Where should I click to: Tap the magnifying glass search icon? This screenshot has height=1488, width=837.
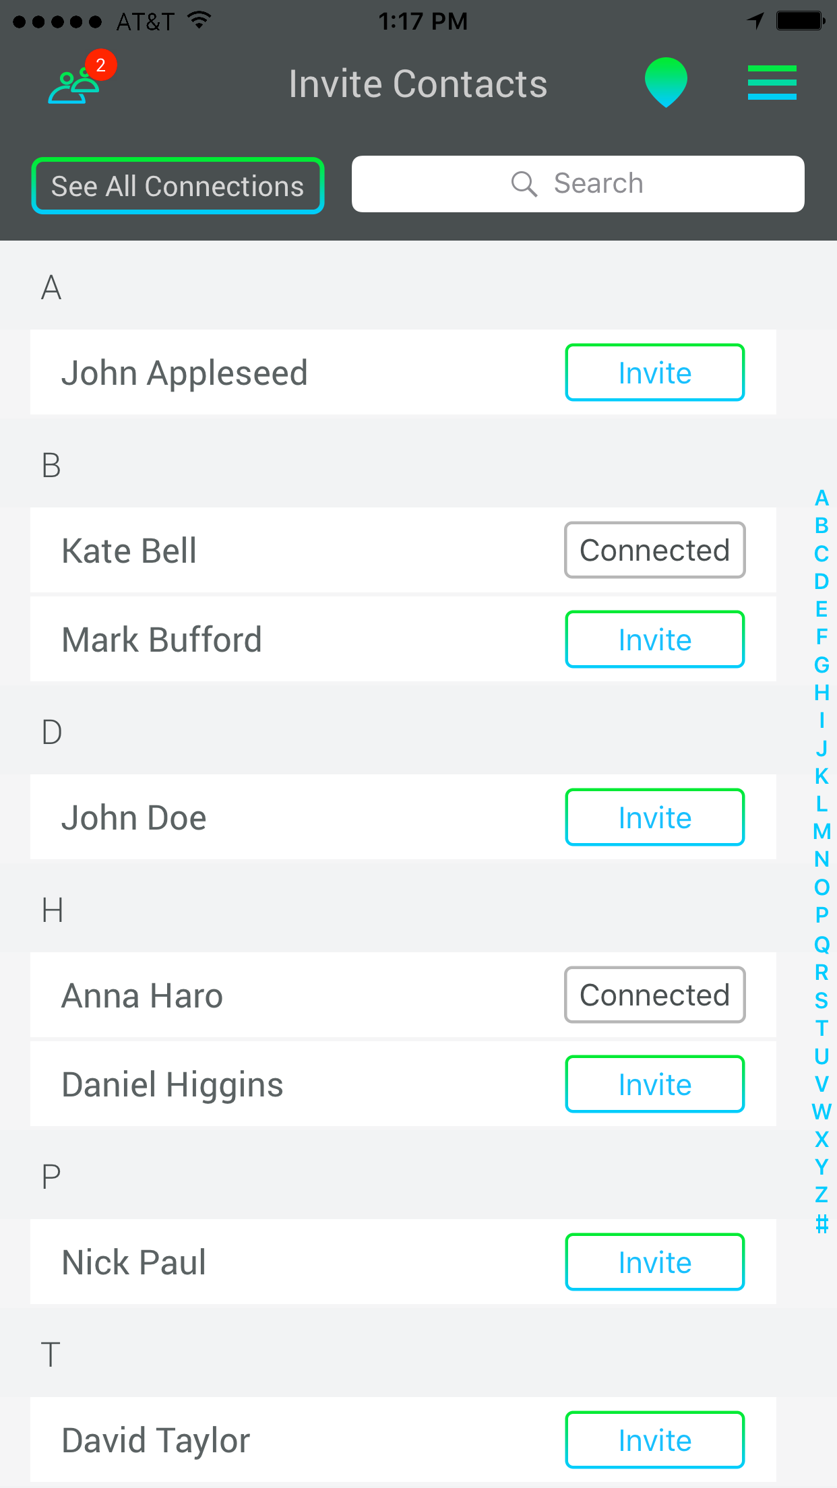click(524, 183)
